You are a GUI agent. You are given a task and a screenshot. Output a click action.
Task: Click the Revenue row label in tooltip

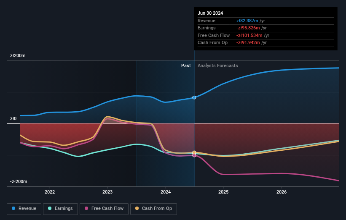207,21
